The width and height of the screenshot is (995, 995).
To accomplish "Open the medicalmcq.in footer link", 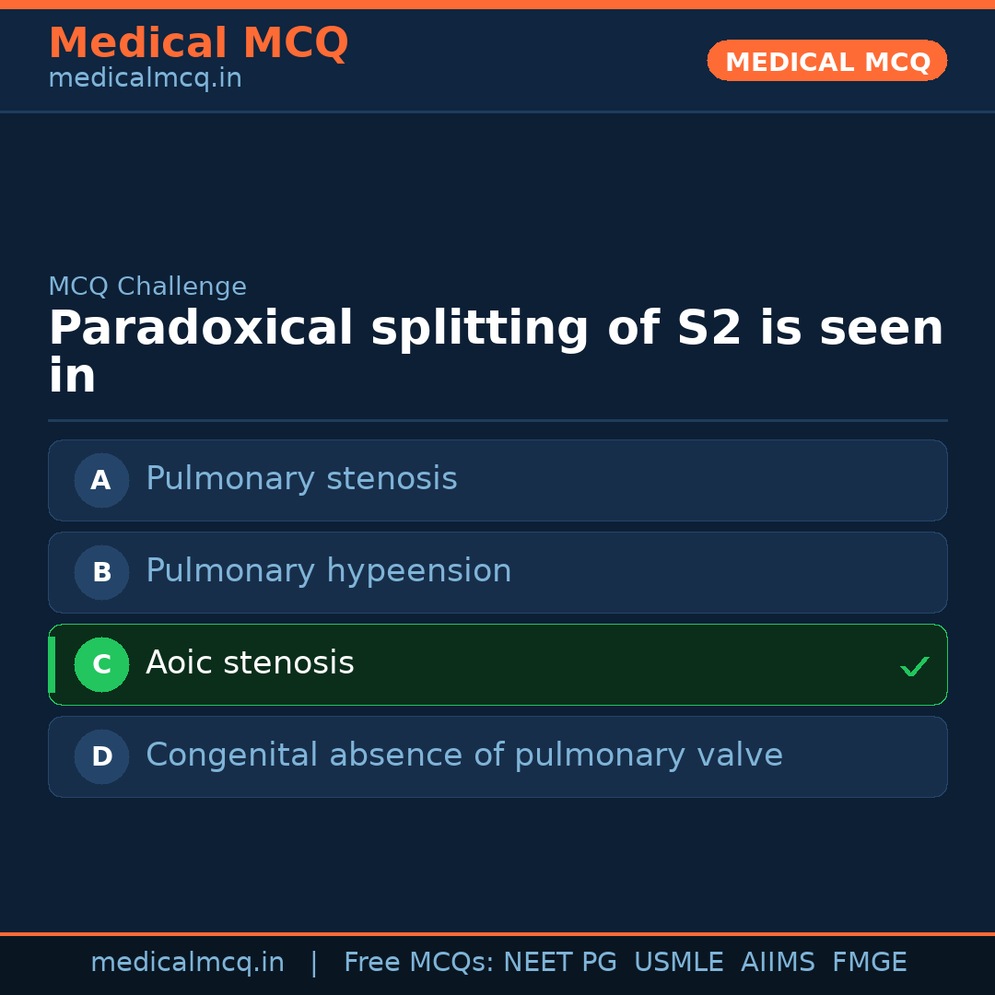I will tap(187, 963).
